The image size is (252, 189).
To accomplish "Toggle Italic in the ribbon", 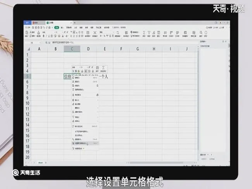I will [x=46, y=36].
